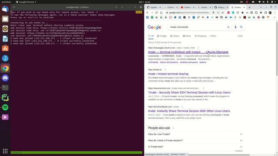Image resolution: width=278 pixels, height=156 pixels.
Task: Switch to the 'Debug' GitHub tab
Action: 221,7
